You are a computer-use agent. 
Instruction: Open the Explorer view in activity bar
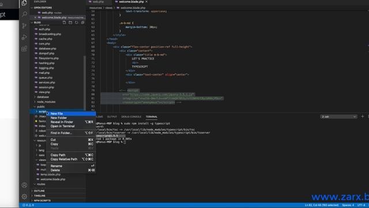point(24,3)
